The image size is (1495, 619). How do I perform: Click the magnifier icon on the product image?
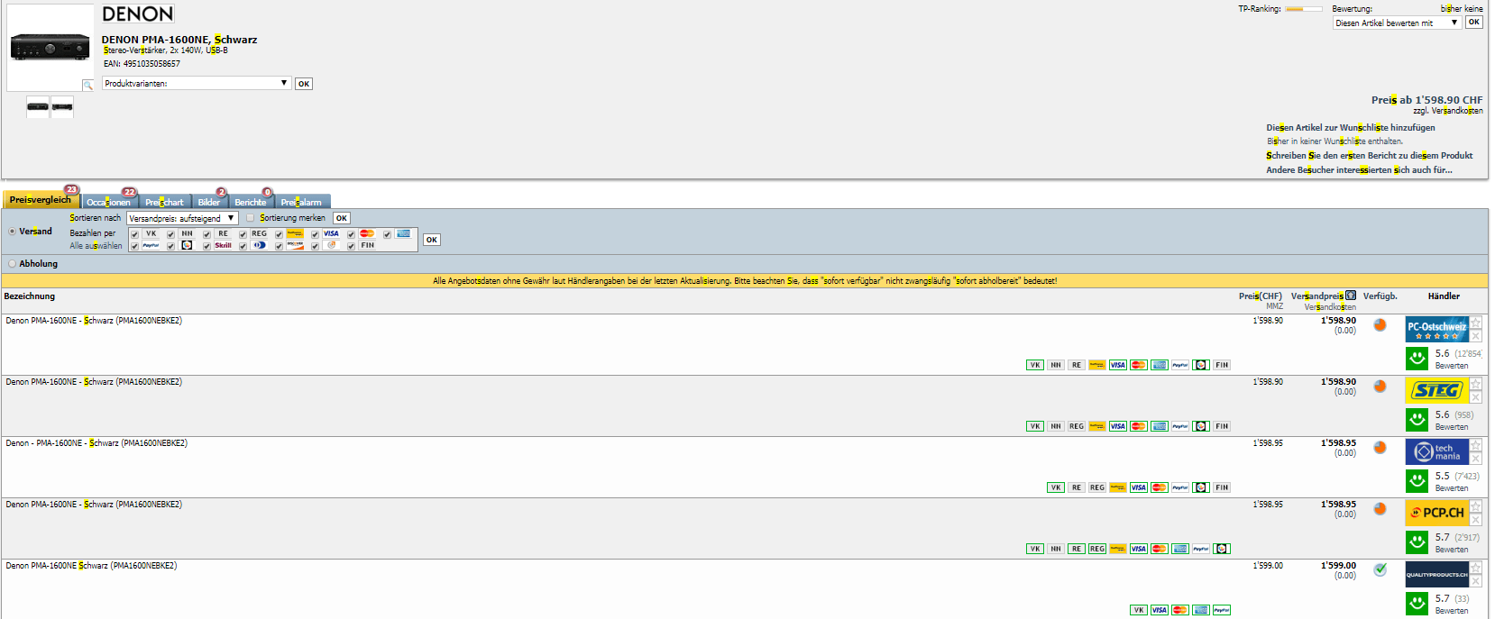pos(87,86)
